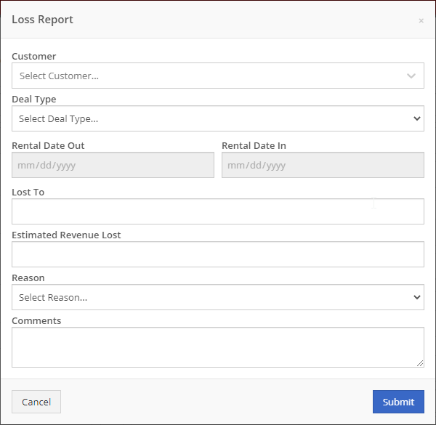Image resolution: width=436 pixels, height=425 pixels.
Task: Open the Select Reason dropdown
Action: point(218,297)
